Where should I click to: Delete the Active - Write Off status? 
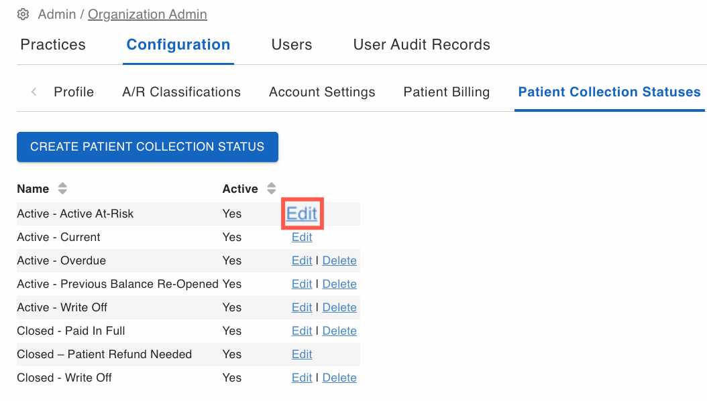[339, 307]
